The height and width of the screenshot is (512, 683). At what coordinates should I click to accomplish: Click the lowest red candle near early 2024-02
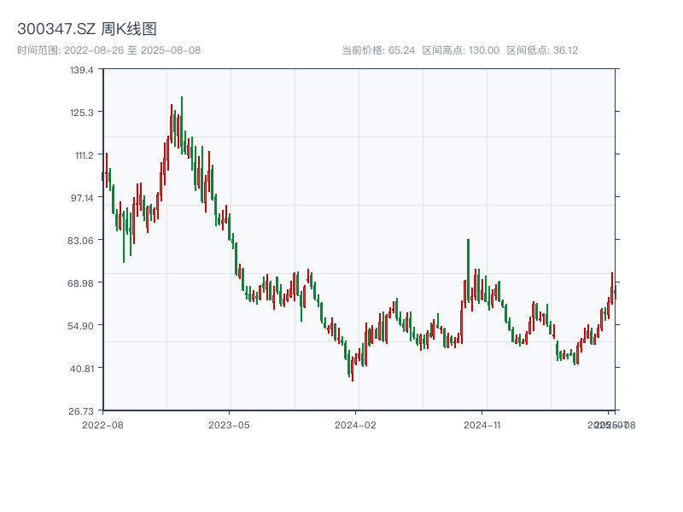[353, 369]
